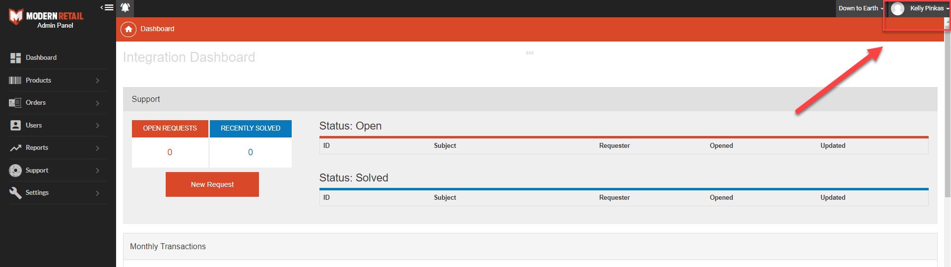Viewport: 951px width, 267px height.
Task: Click the Subject column header under Status: Open
Action: pos(444,146)
